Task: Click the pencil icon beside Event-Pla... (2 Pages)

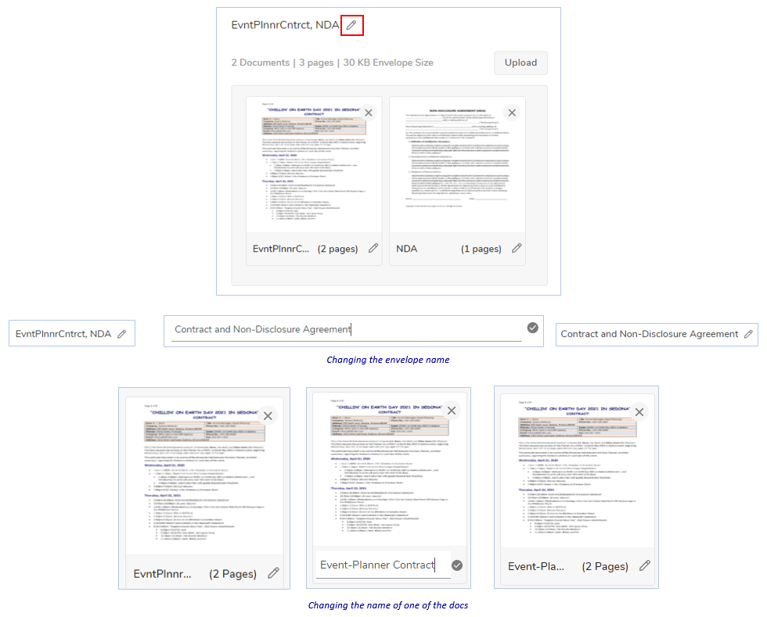Action: point(644,565)
